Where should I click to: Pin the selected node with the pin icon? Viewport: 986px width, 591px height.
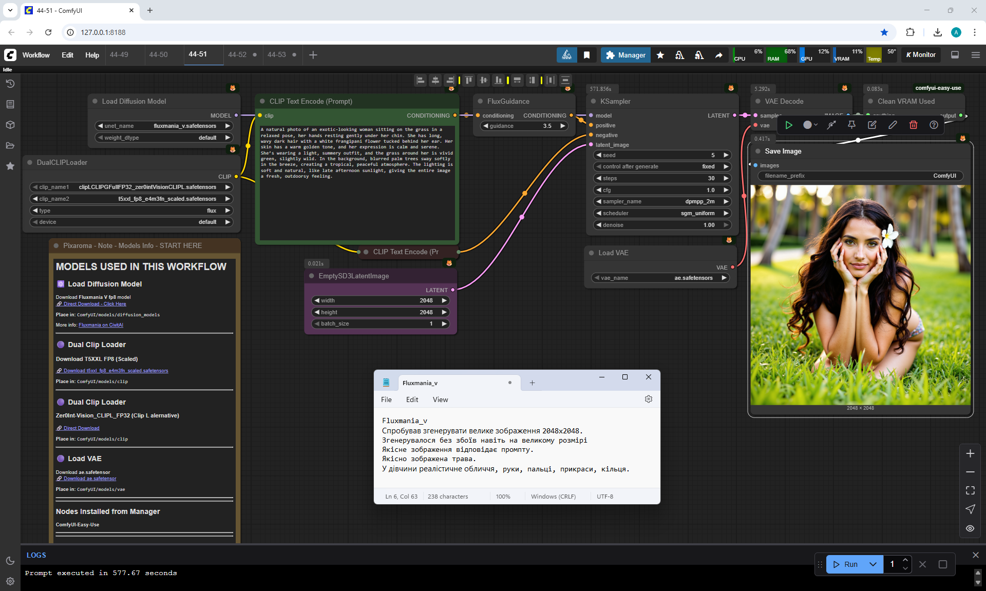(x=851, y=125)
